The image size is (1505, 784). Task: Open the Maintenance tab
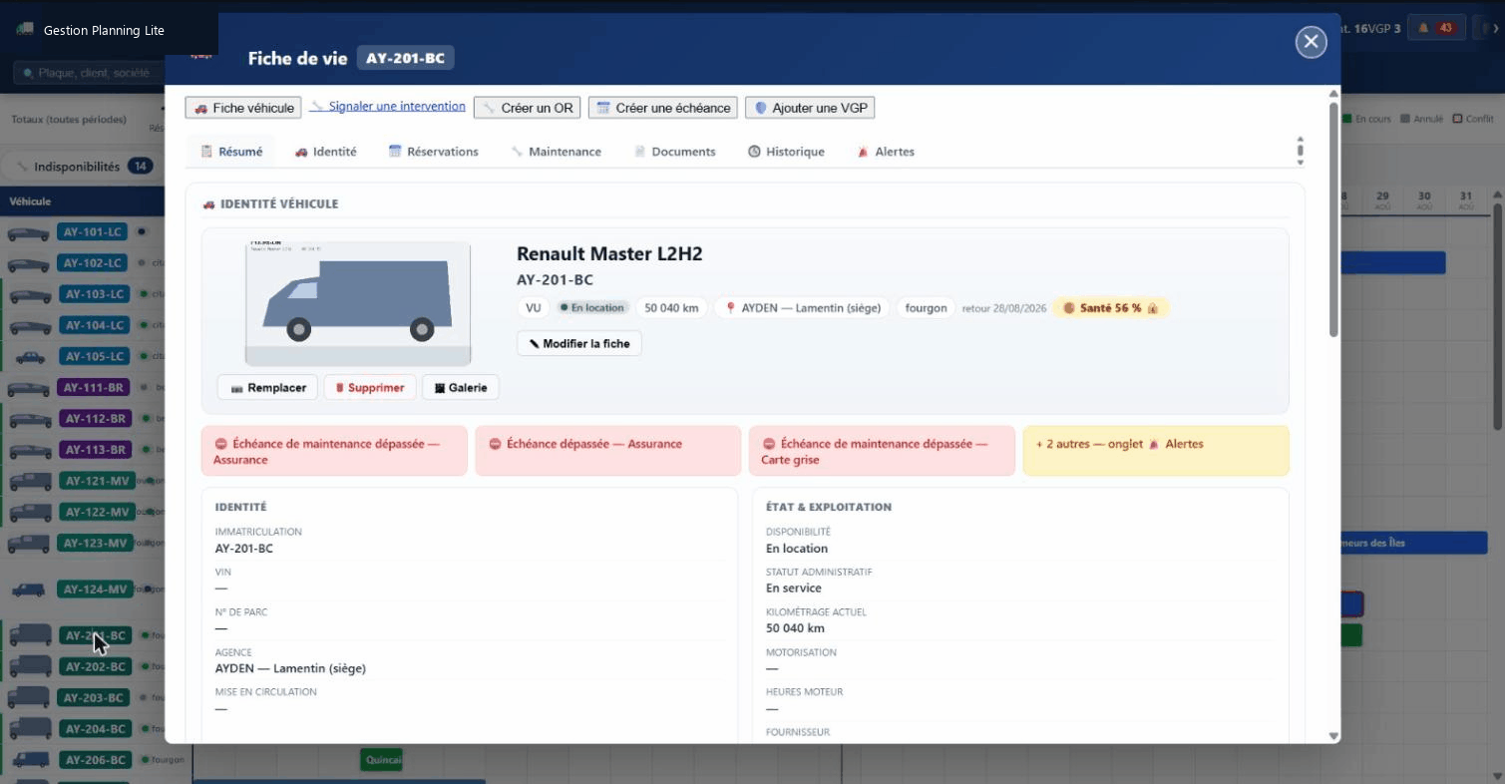point(557,152)
